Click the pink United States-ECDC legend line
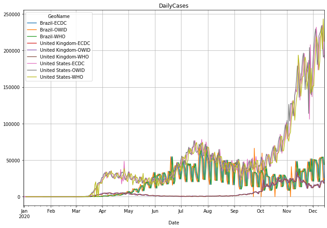The width and height of the screenshot is (327, 228). 32,63
